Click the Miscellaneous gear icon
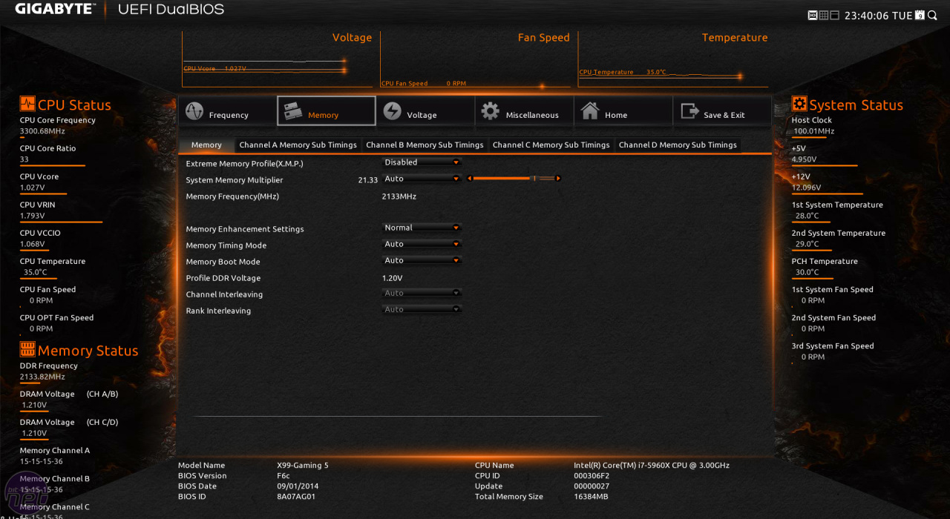 coord(491,111)
